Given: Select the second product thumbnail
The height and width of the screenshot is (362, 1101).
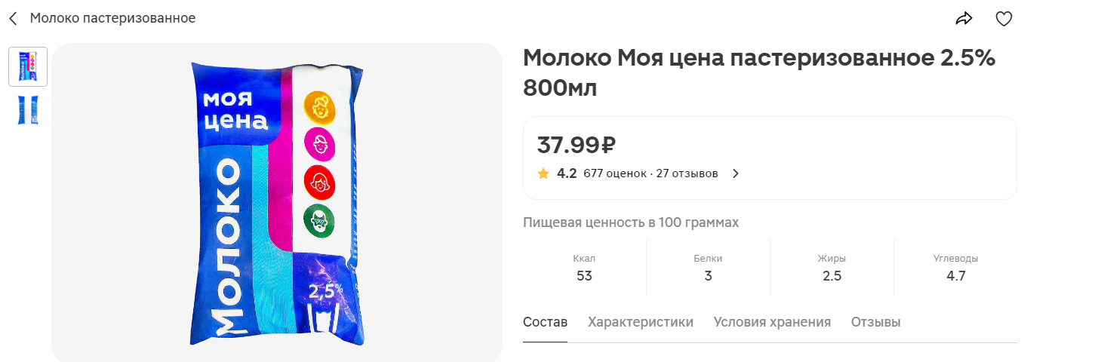Looking at the screenshot, I should tap(28, 110).
